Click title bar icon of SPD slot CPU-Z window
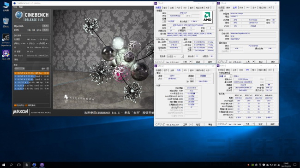Image resolution: width=300 pixels, height=168 pixels. 218,66
